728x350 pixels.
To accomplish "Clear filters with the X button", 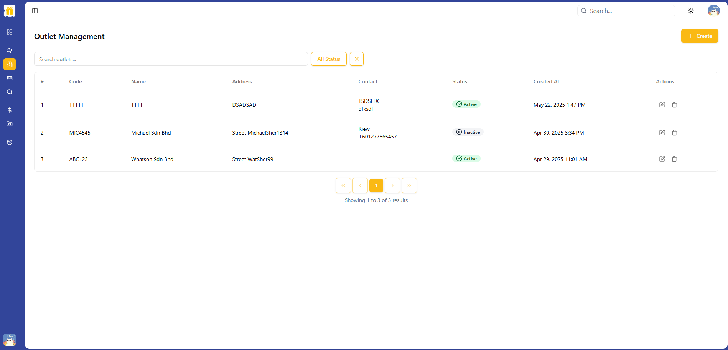I will click(356, 59).
